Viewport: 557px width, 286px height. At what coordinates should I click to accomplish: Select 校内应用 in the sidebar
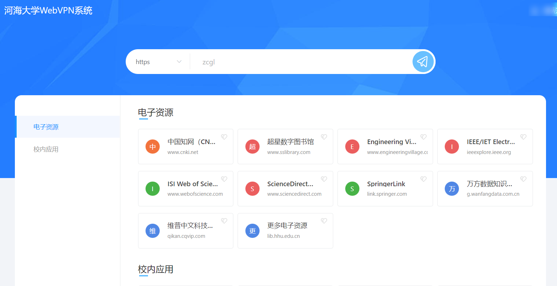click(46, 149)
